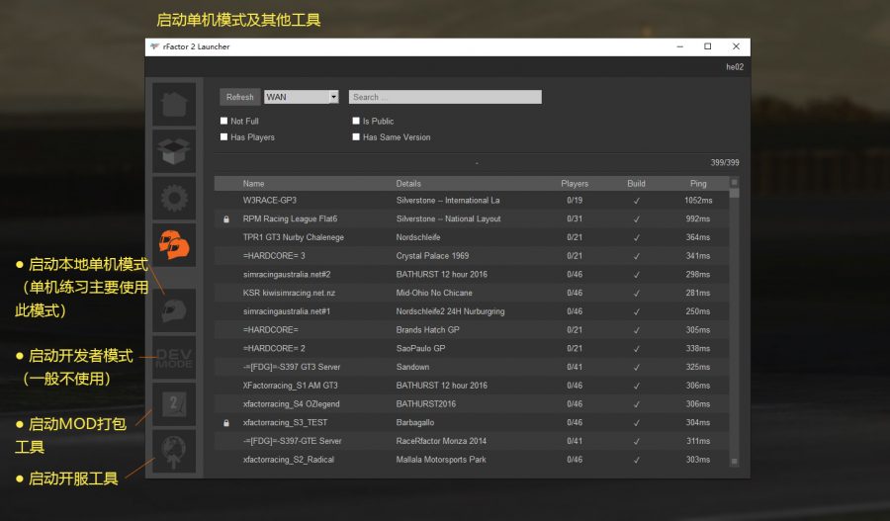Click Crystal Palace 1969 track detail
The height and width of the screenshot is (521, 890).
click(432, 256)
